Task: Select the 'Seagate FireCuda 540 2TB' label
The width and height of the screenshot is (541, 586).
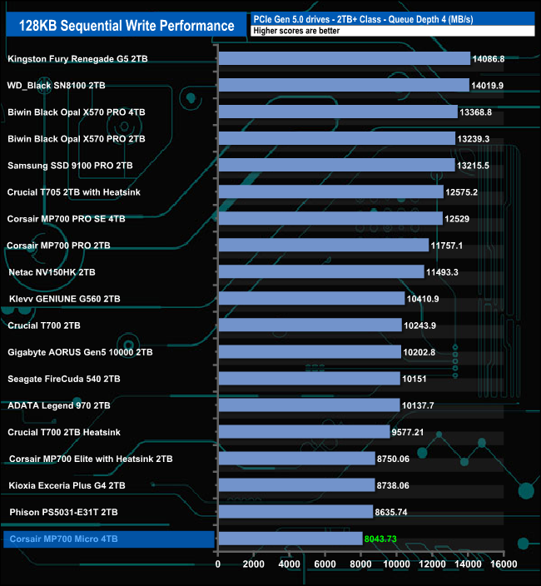Action: click(x=64, y=379)
